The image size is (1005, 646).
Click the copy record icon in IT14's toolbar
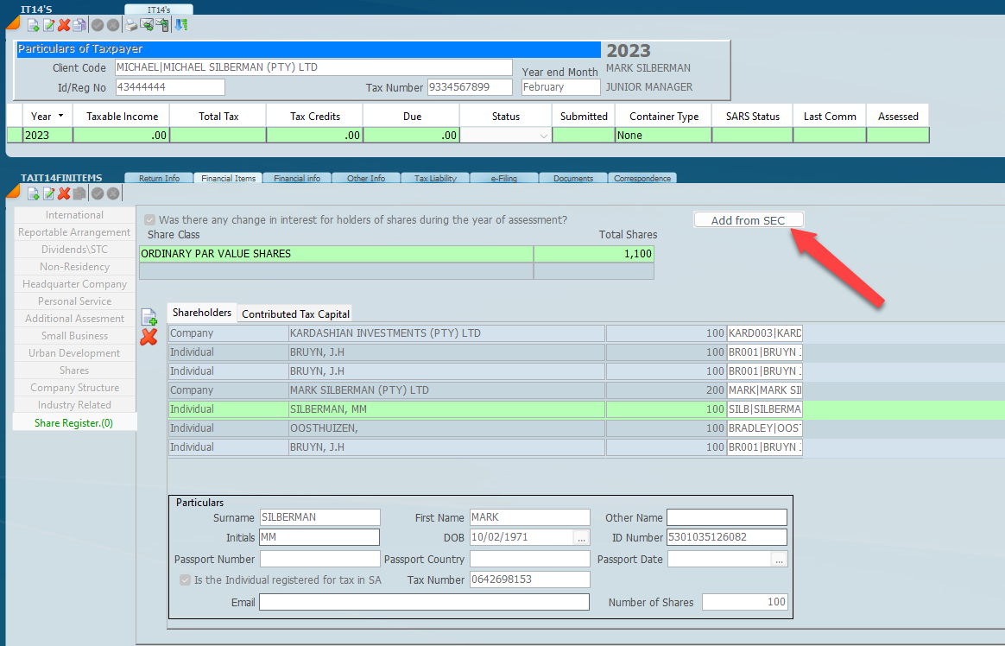click(79, 25)
